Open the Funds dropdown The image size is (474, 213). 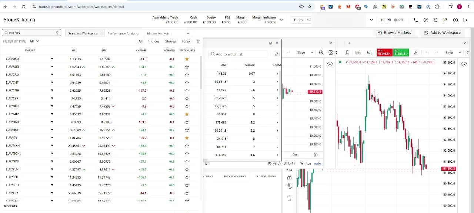(x=301, y=20)
